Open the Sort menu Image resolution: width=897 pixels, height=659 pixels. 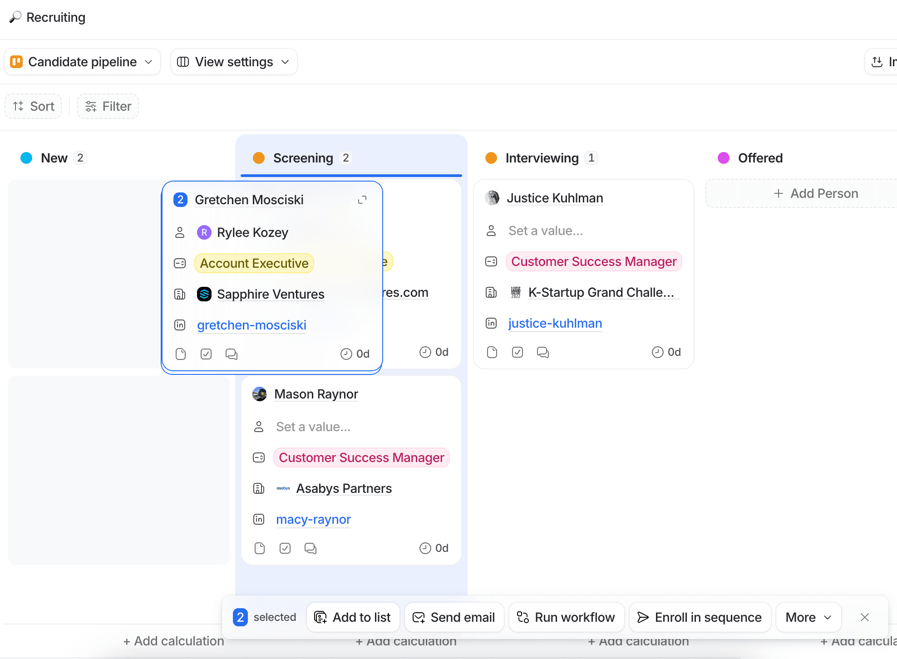point(33,106)
